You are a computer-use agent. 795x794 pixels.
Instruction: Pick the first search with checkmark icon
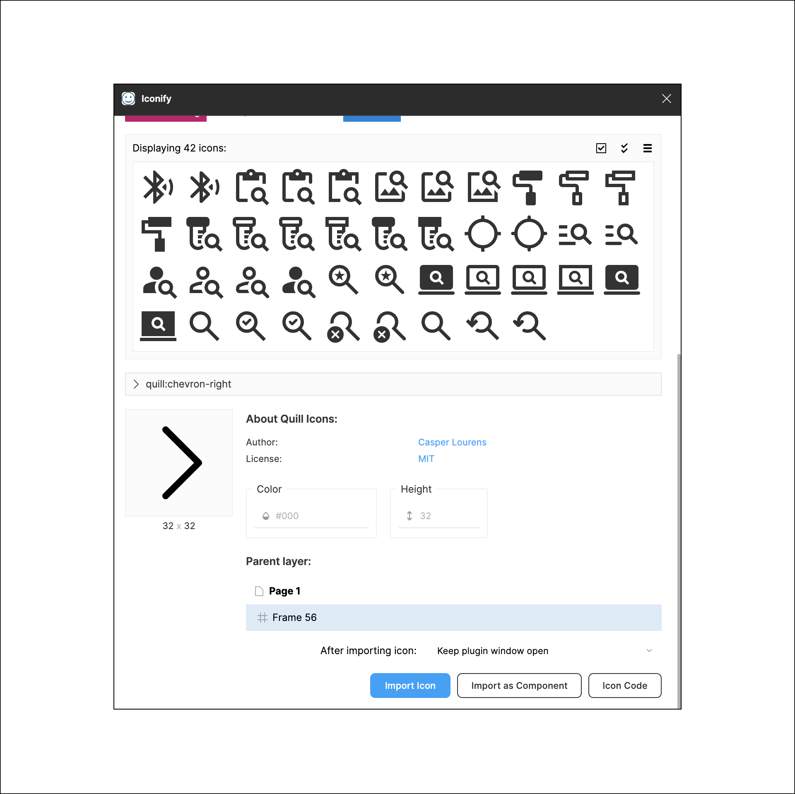(250, 326)
